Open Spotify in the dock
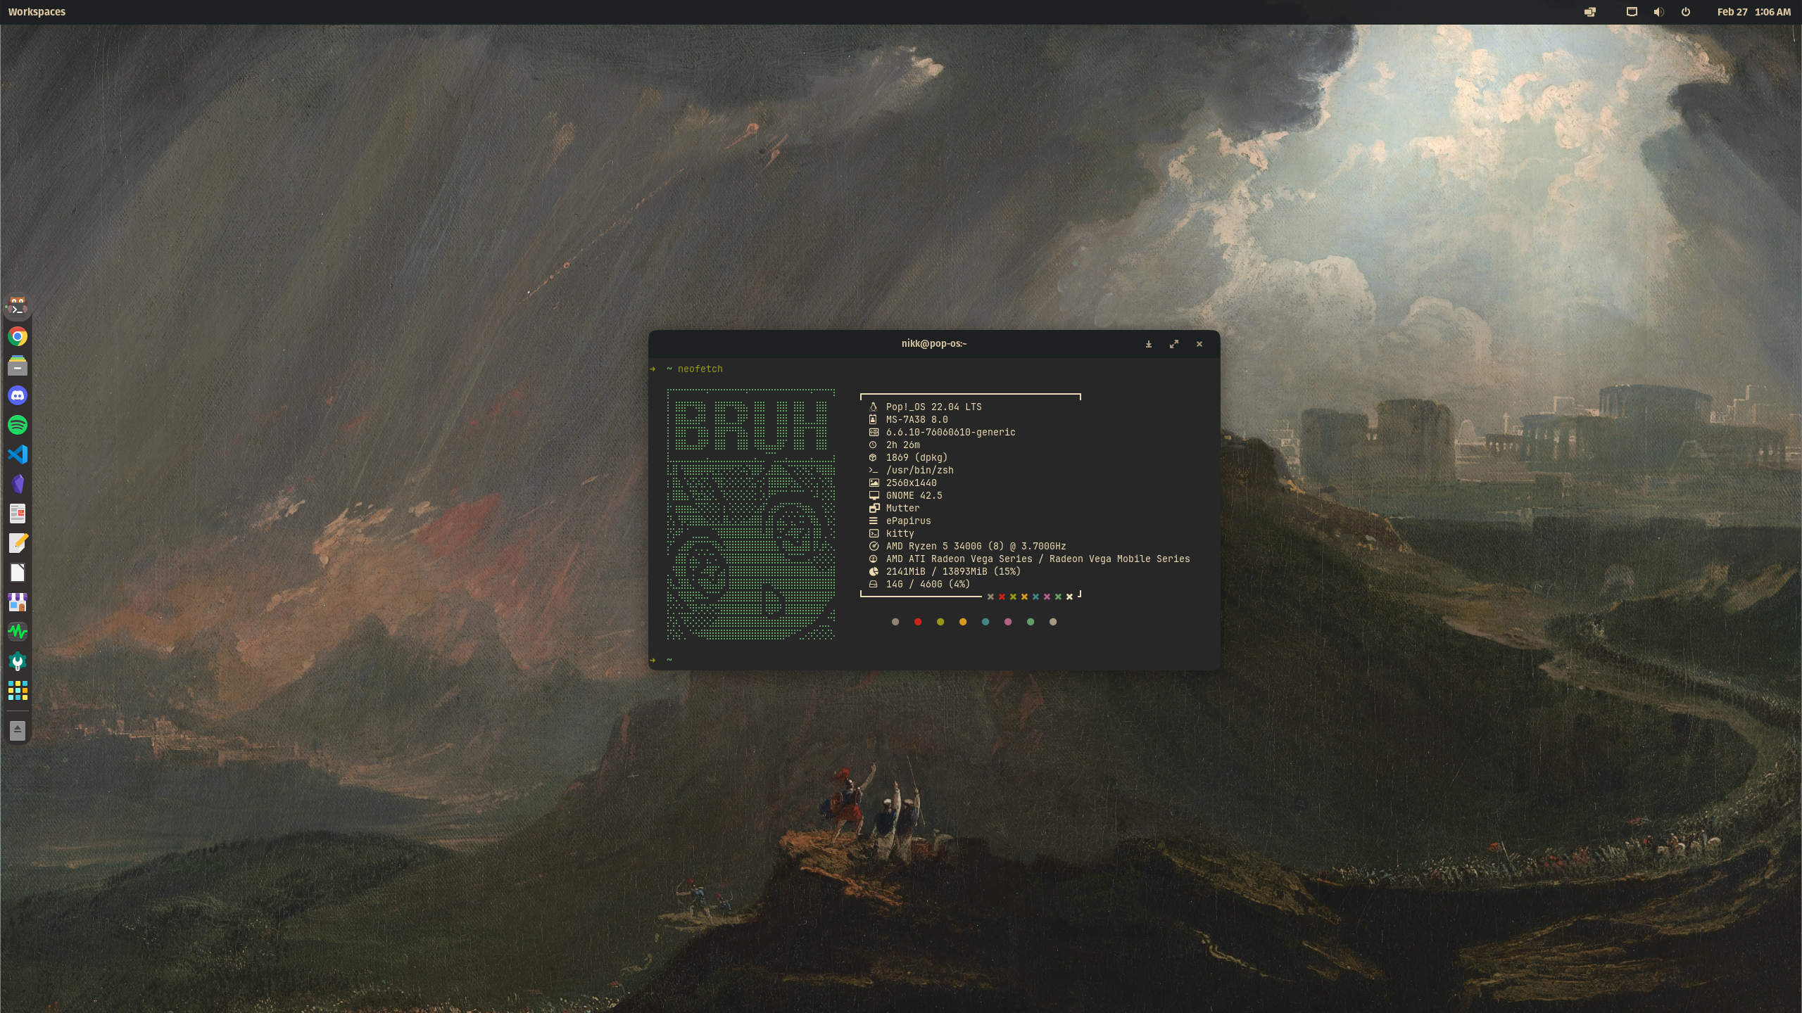The image size is (1802, 1013). pos(18,425)
